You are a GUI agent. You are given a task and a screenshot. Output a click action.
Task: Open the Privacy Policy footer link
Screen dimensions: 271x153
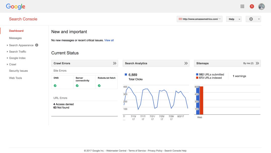(155, 151)
